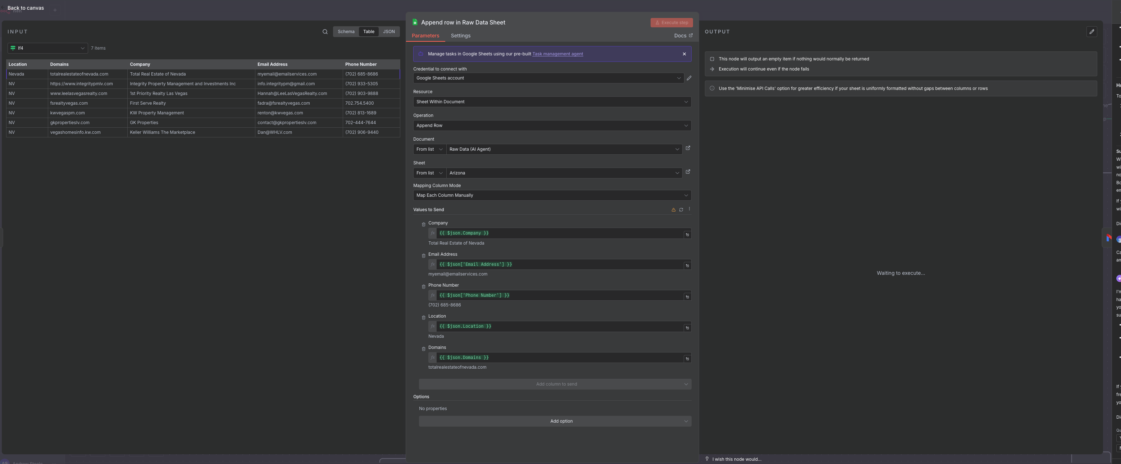
Task: Open the Raw Data document in new tab
Action: pos(688,148)
